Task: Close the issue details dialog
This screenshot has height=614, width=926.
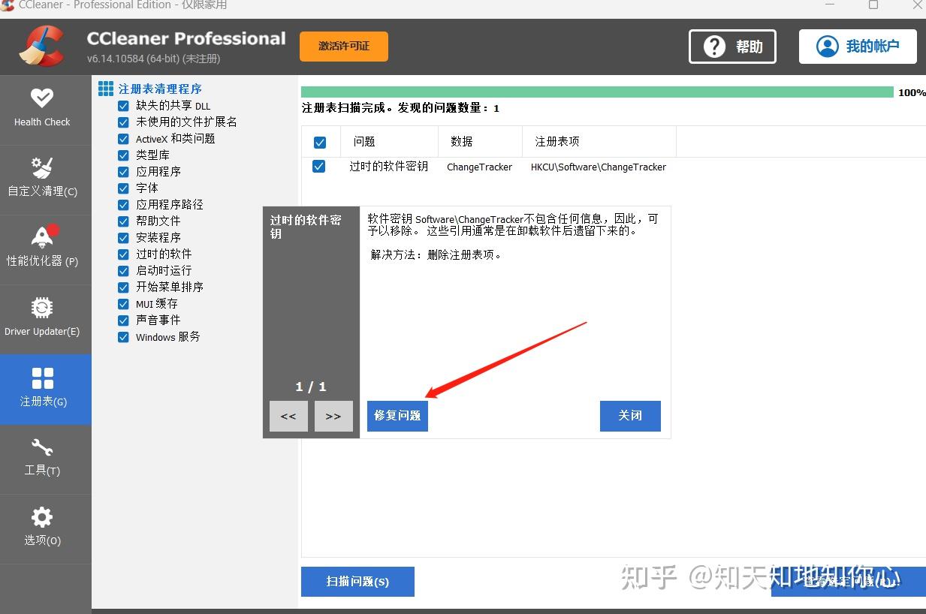Action: [x=630, y=416]
